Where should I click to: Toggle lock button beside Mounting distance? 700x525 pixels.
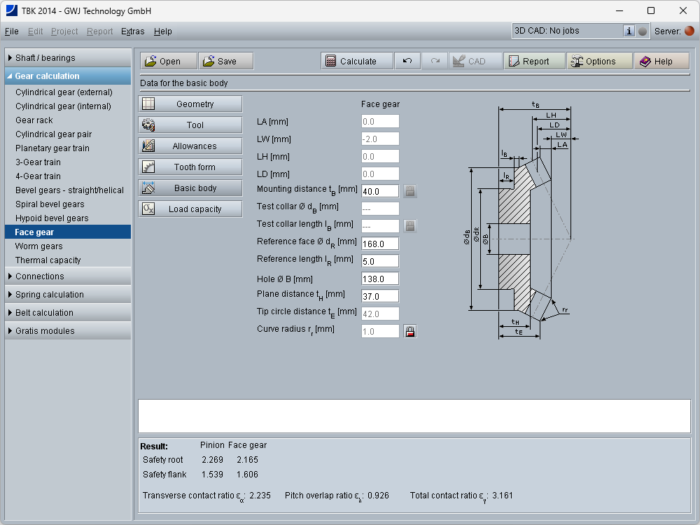click(410, 191)
